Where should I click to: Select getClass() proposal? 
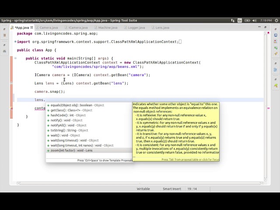89,110
